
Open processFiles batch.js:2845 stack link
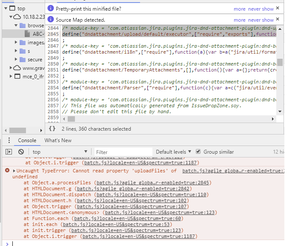[152, 183]
